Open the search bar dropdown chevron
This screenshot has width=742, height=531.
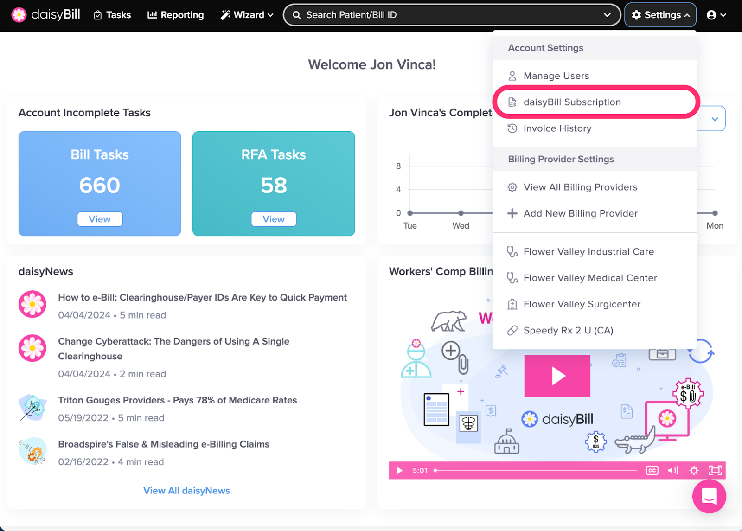tap(607, 15)
